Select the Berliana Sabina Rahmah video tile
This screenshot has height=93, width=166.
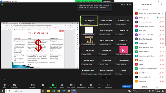(123, 51)
